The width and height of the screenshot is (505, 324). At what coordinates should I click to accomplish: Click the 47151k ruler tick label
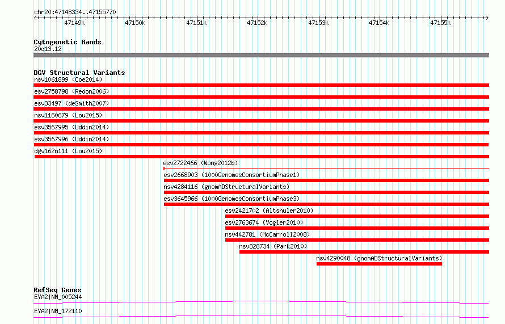click(x=196, y=23)
